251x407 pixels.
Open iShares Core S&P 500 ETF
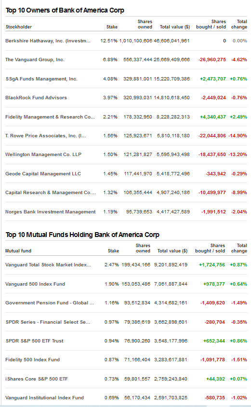36,379
